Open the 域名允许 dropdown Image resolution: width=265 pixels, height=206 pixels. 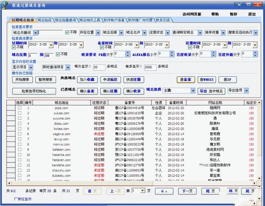(x=144, y=33)
